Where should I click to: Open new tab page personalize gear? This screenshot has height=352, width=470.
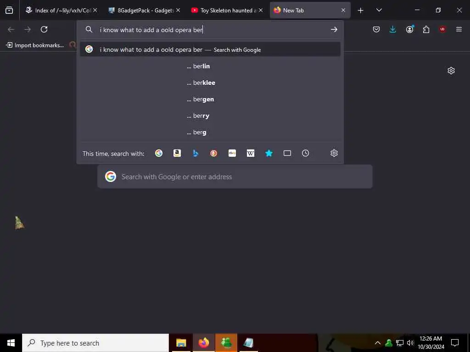point(451,71)
